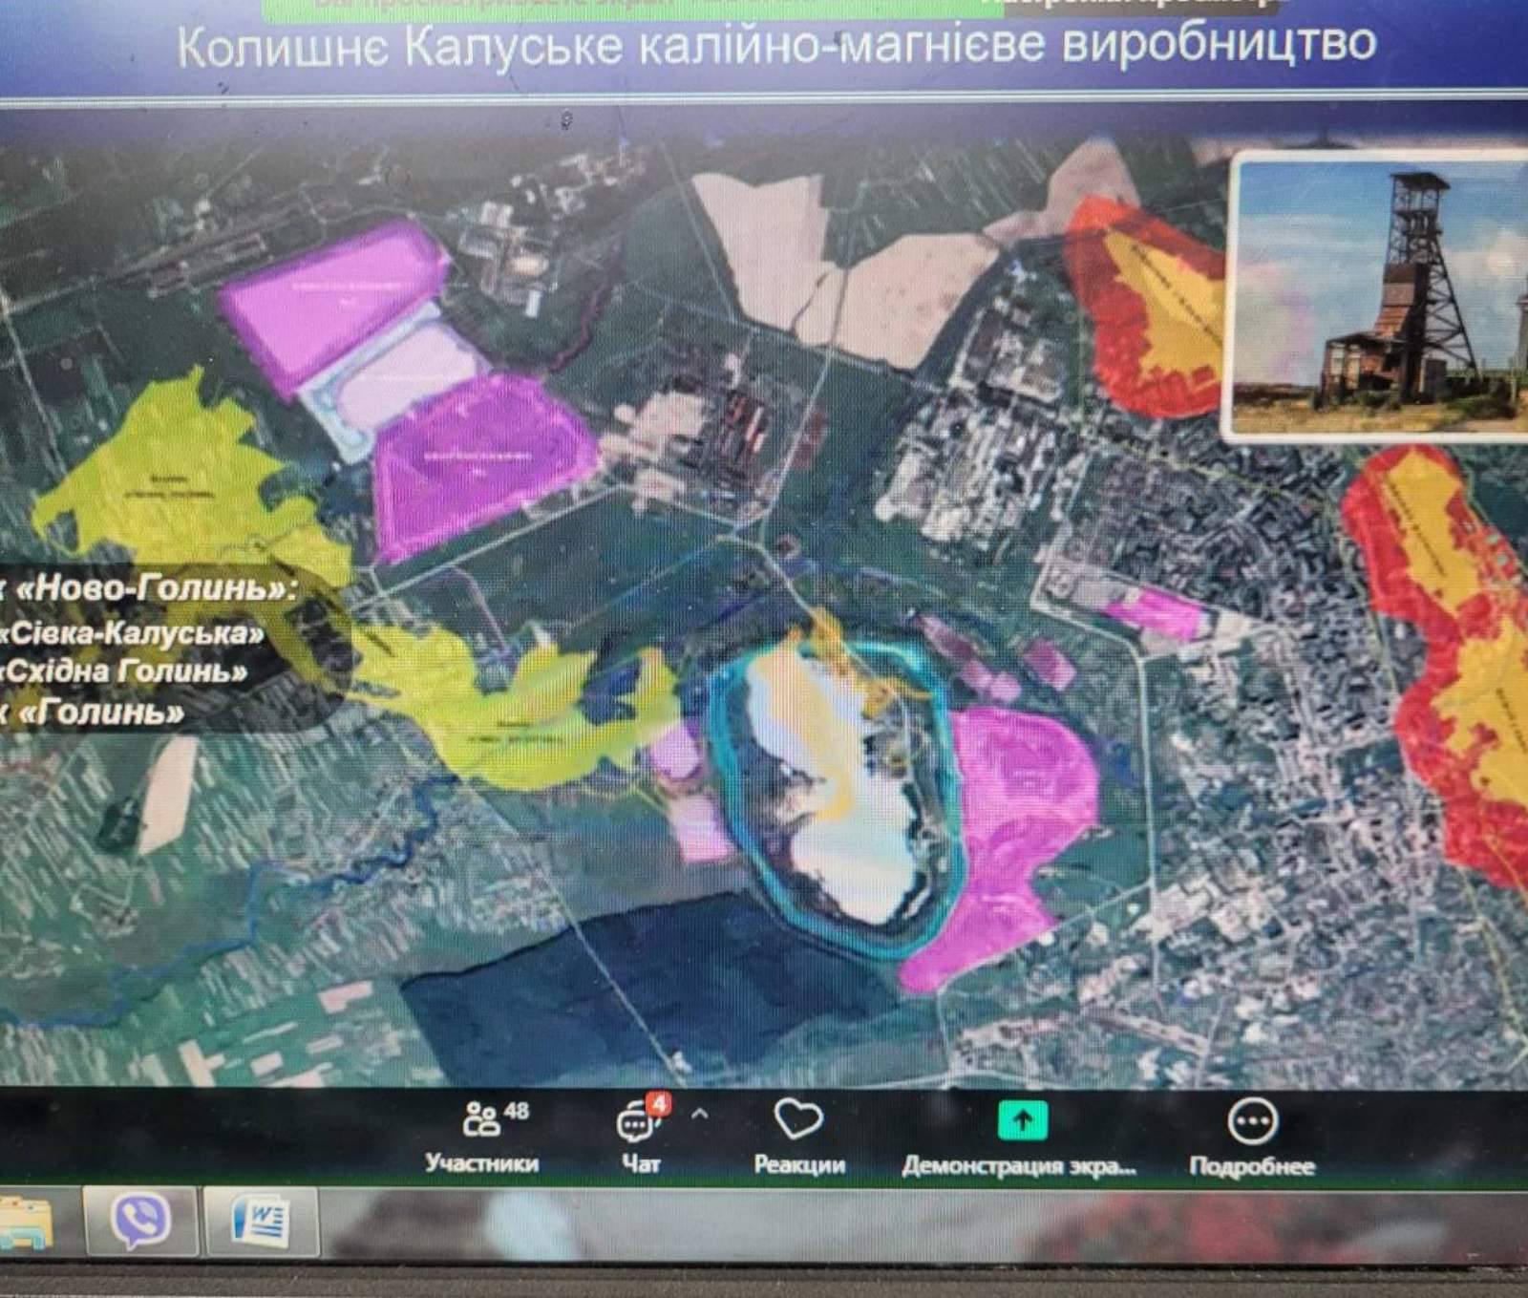Click the Демонстрация экрана label text
This screenshot has width=1528, height=1298.
point(1019,1166)
